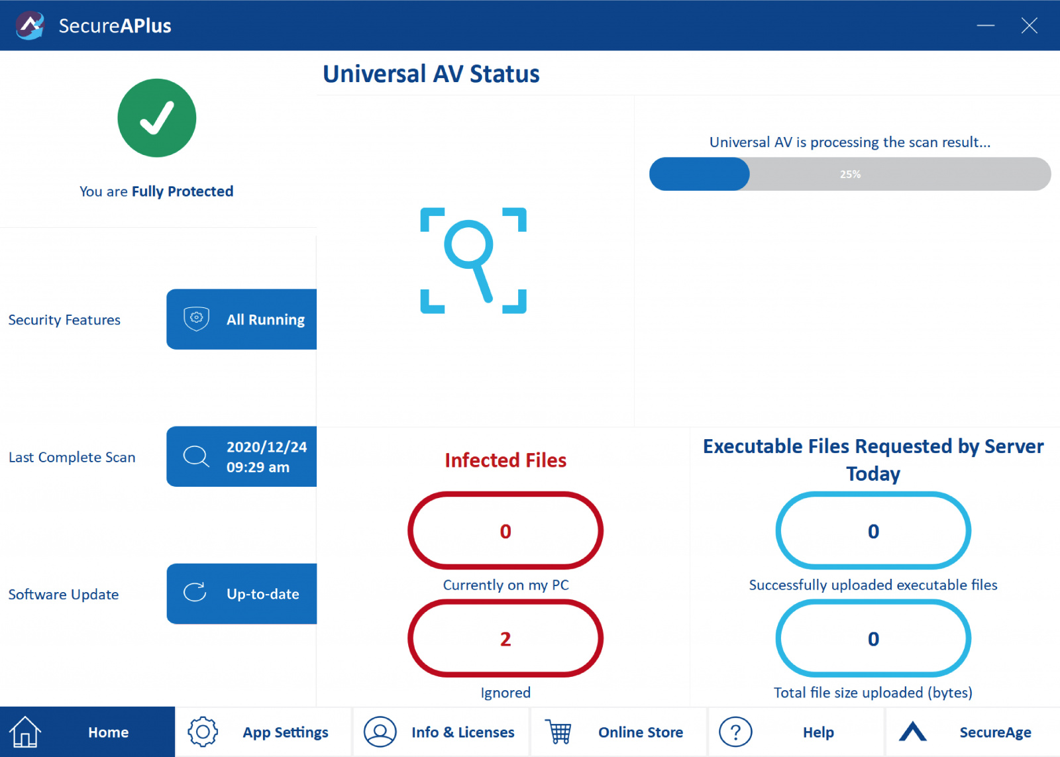Switch to Info & Licenses tab

tap(441, 732)
